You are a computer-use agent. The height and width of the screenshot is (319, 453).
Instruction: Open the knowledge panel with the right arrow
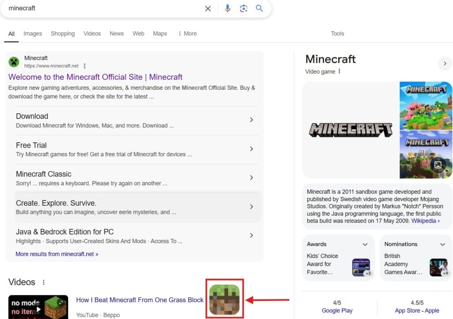click(445, 63)
